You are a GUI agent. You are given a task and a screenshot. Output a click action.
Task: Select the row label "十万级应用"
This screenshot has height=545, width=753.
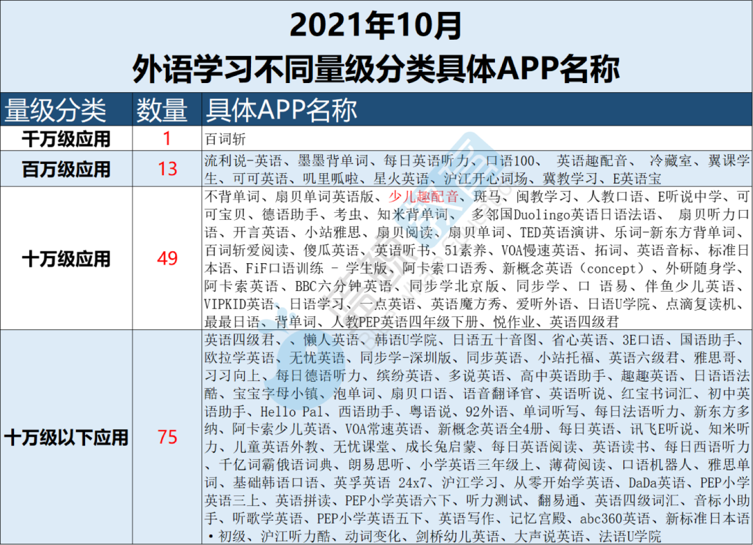[66, 259]
